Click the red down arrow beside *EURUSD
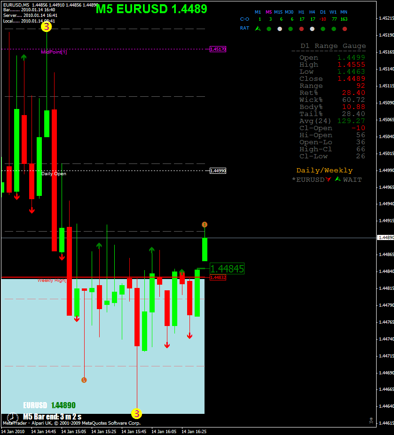Screen dimensions: 394x435 click(x=329, y=179)
